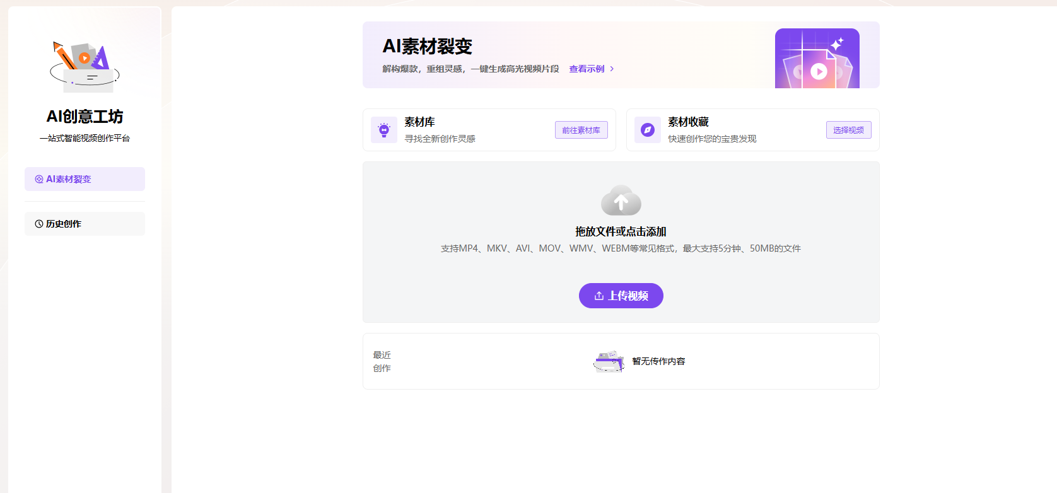Screen dimensions: 1057x493
Task: Click the 选择视频 button
Action: click(x=849, y=130)
